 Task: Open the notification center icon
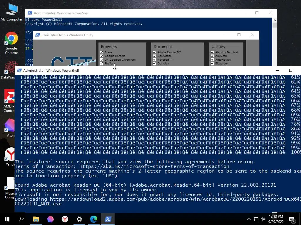292,220
